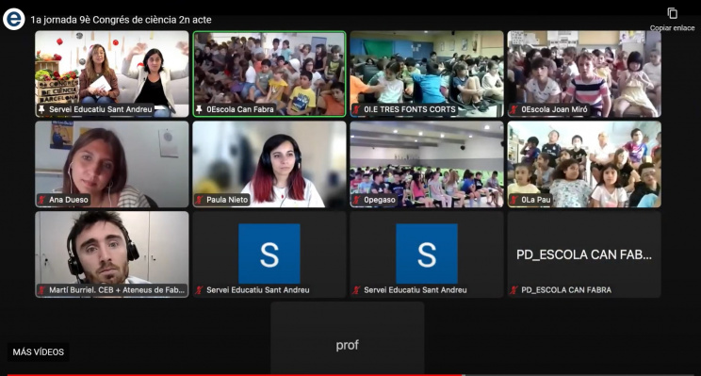
Task: Click the Copiar enlace copy icon
Action: pos(672,13)
